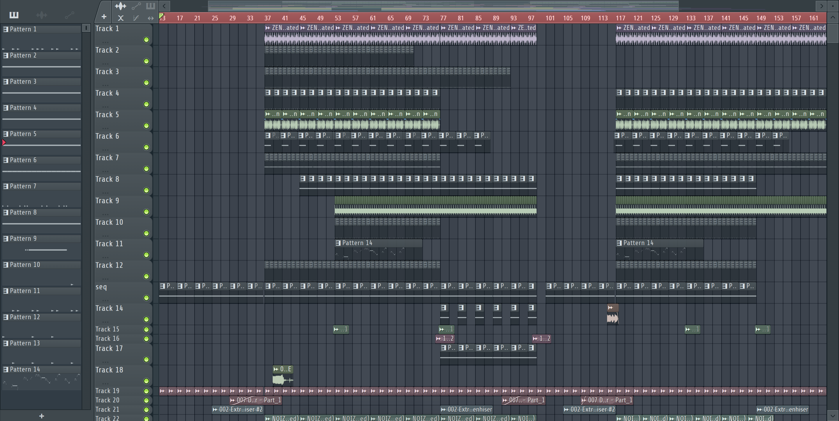
Task: Select the Track 6 header
Action: point(123,142)
